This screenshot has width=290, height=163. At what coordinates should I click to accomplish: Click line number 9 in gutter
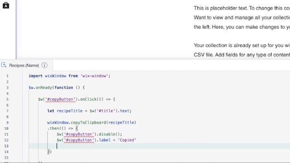(7, 123)
